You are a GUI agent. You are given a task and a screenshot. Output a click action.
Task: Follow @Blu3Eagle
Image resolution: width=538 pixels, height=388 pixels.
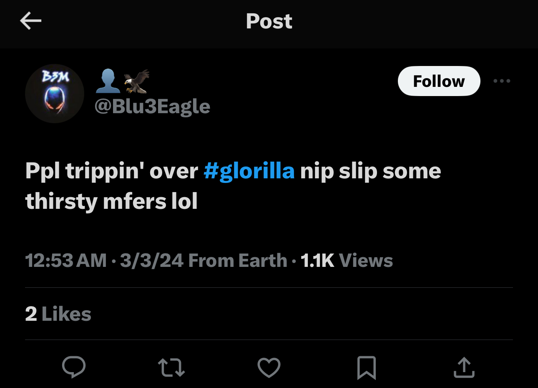coord(439,81)
